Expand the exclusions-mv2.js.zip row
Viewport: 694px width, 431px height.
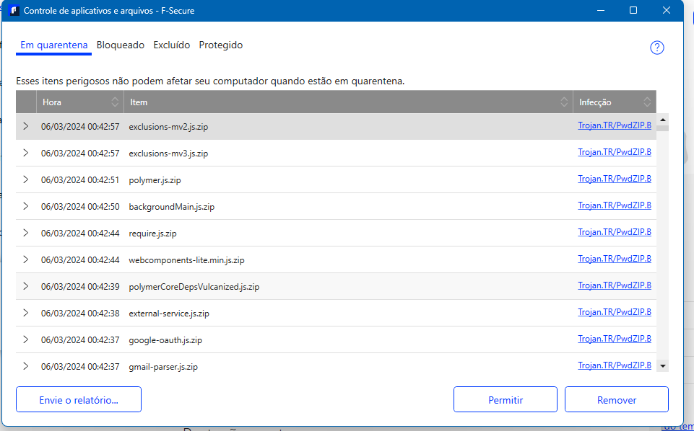point(26,126)
